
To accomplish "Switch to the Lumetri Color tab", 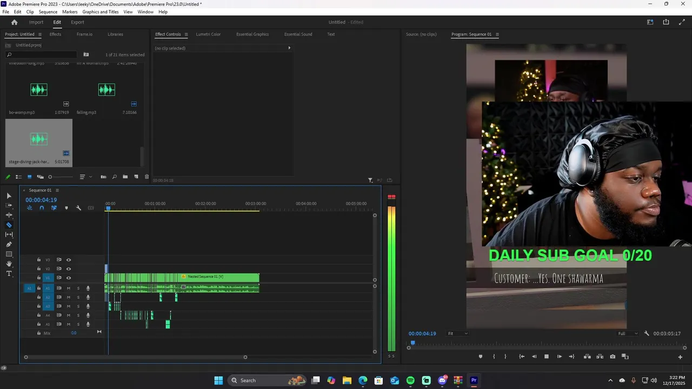I will (208, 35).
